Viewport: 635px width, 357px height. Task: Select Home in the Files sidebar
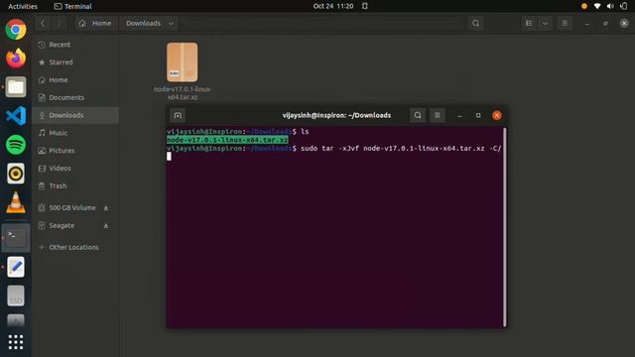(75, 80)
